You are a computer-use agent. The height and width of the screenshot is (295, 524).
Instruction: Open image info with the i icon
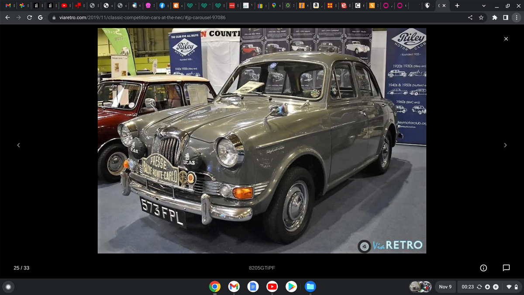484,268
